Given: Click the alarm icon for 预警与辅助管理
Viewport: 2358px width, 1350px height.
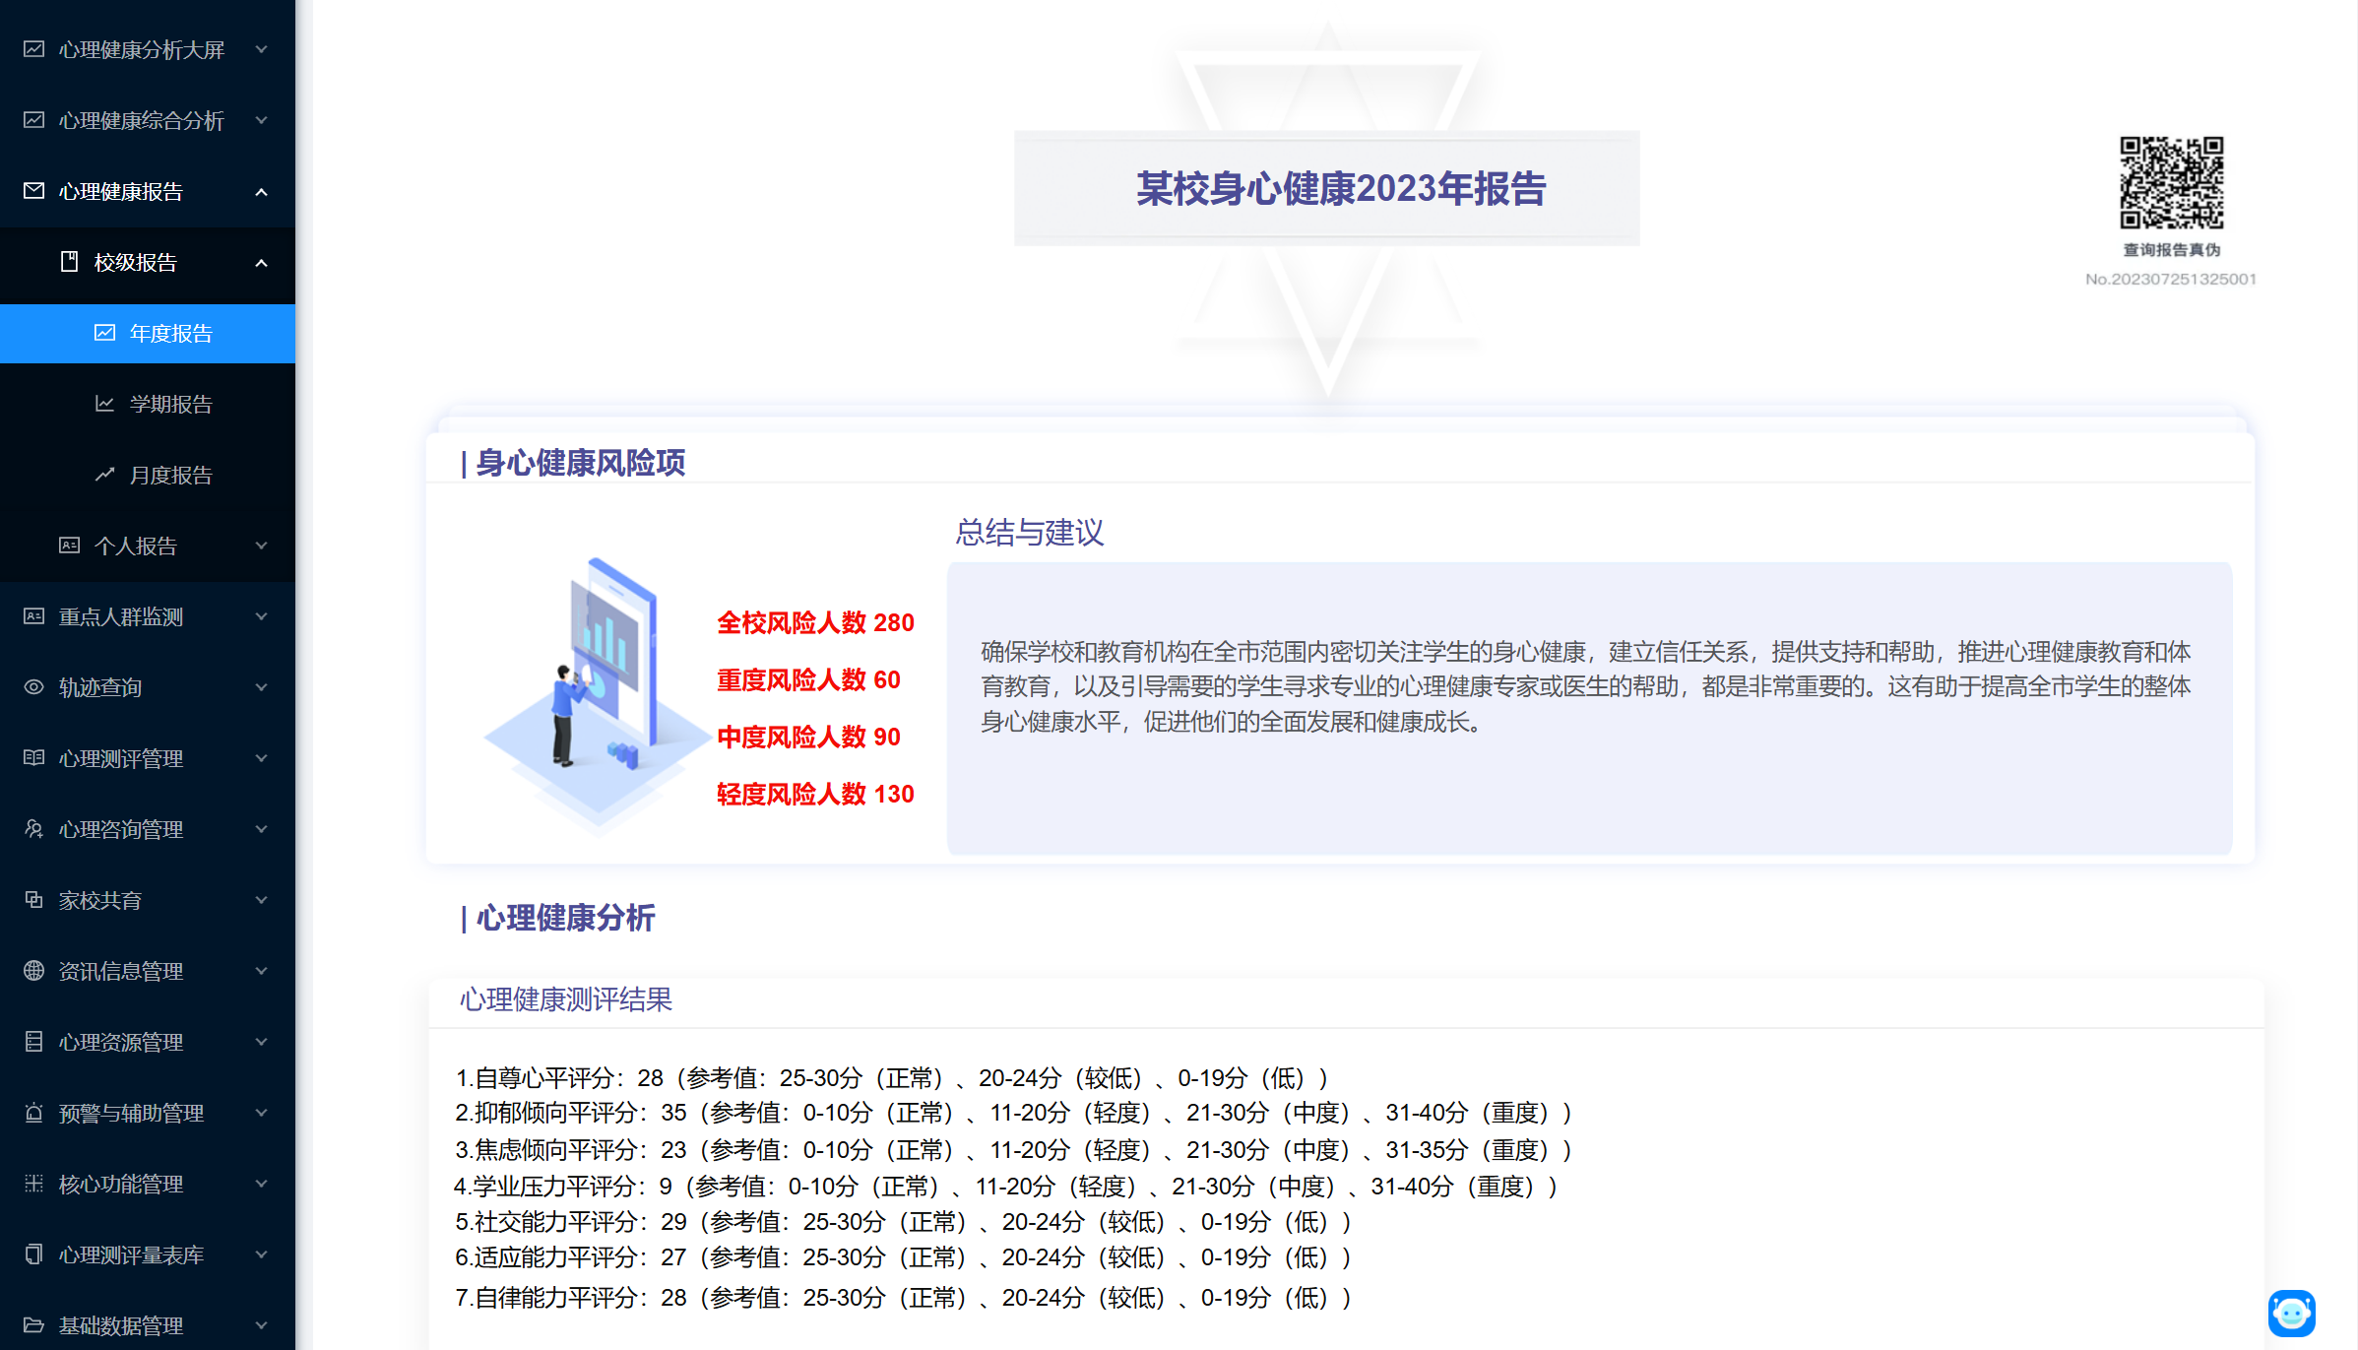Looking at the screenshot, I should tap(33, 1113).
